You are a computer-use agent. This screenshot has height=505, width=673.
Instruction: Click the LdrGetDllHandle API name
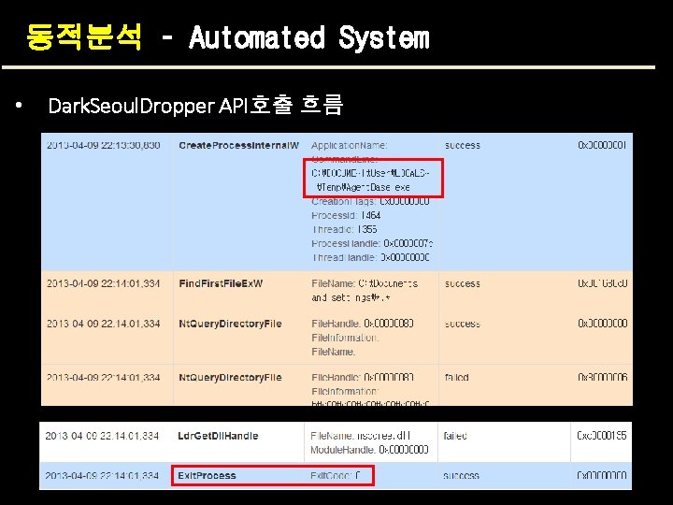[x=218, y=436]
